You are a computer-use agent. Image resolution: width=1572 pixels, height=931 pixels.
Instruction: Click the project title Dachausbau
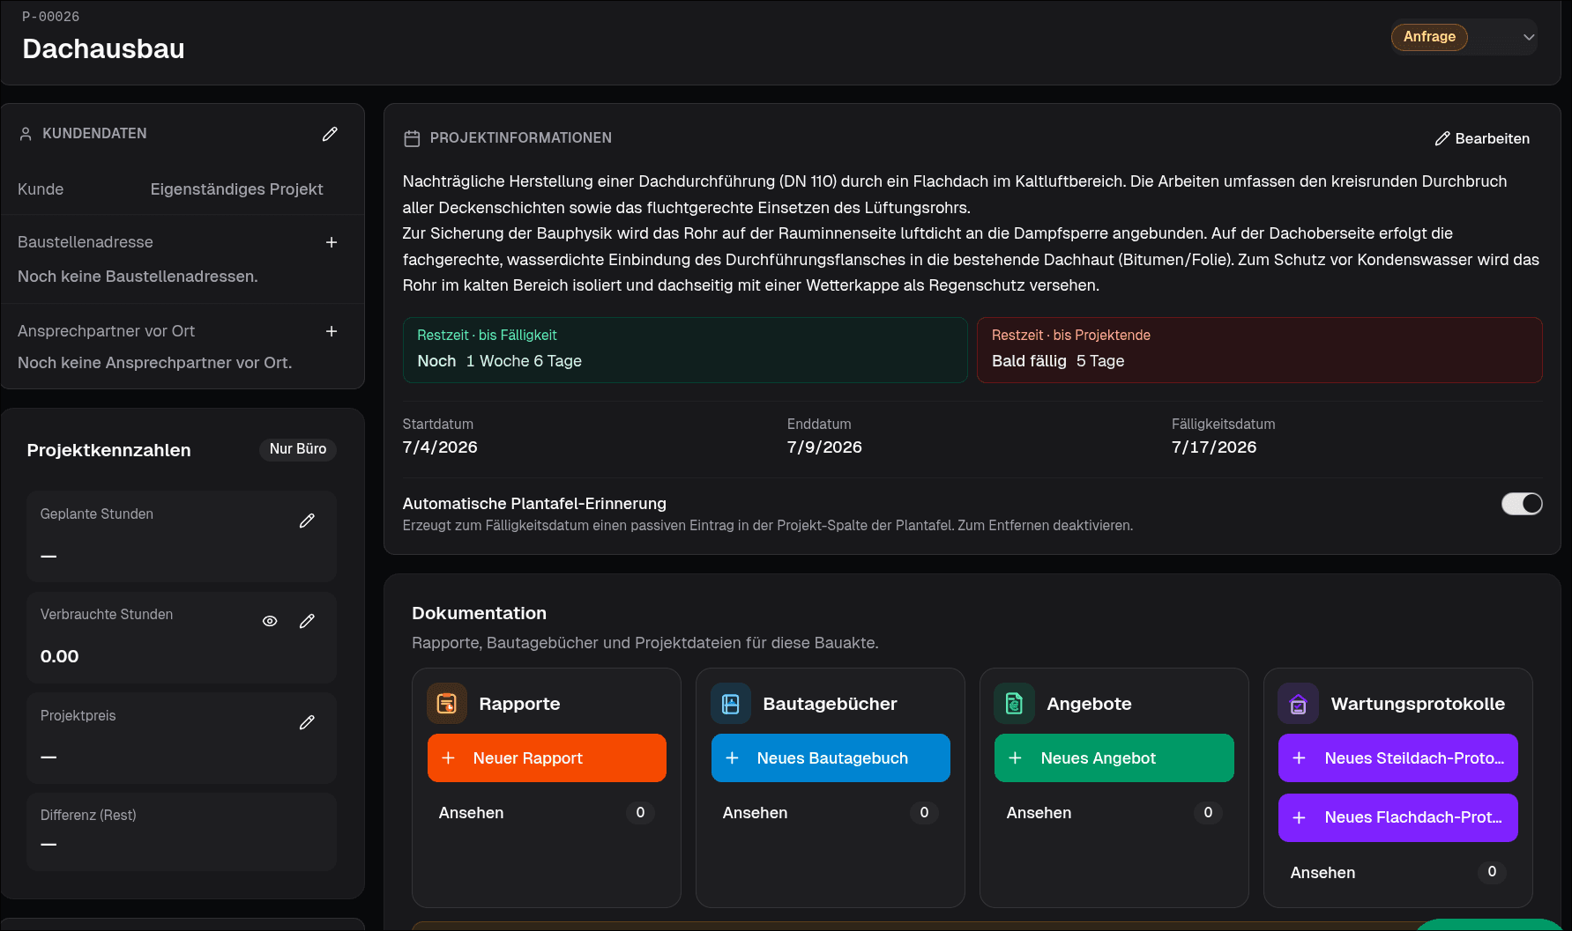click(x=103, y=48)
